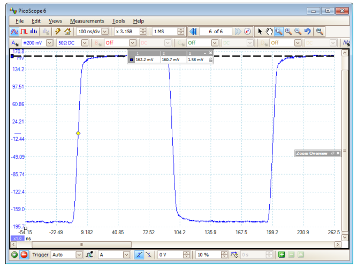Open Channel C Off range dropdown
This screenshot has height=268, width=357.
[x=215, y=43]
